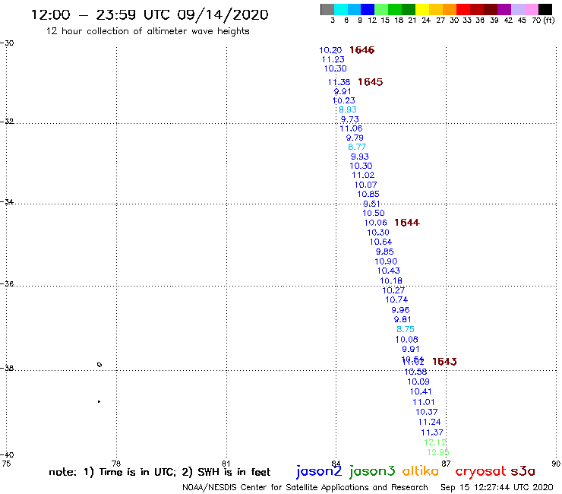
Task: Select the light green 15 ft swatch
Action: point(381,9)
